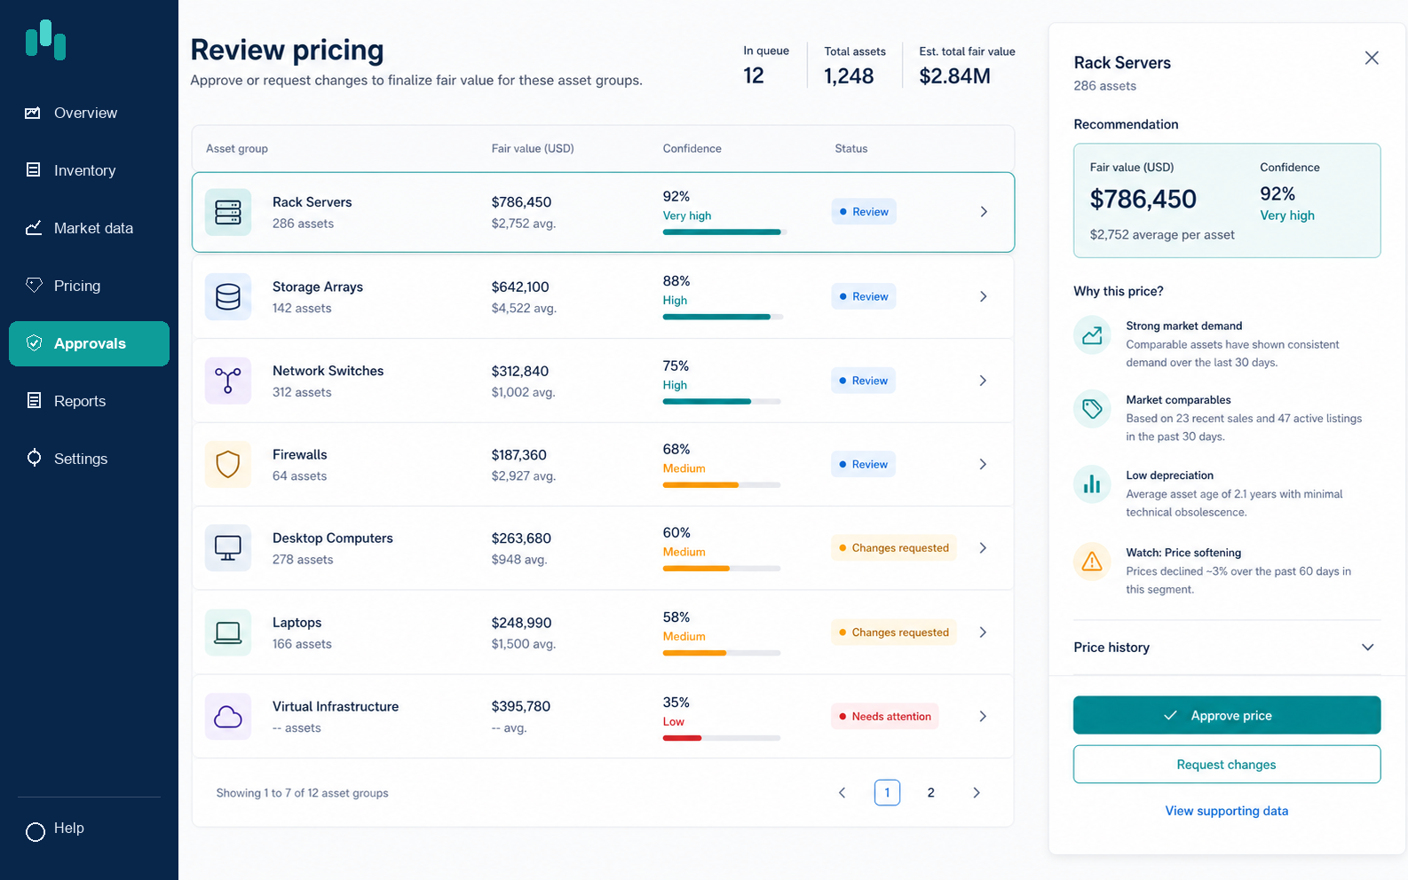
Task: Open Settings from the sidebar
Action: [x=89, y=459]
